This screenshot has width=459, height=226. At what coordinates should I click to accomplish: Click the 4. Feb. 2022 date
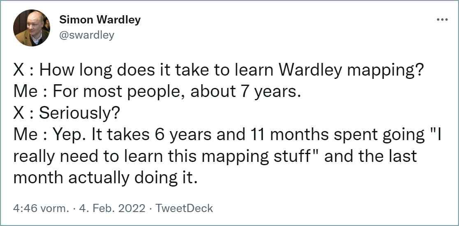112,208
